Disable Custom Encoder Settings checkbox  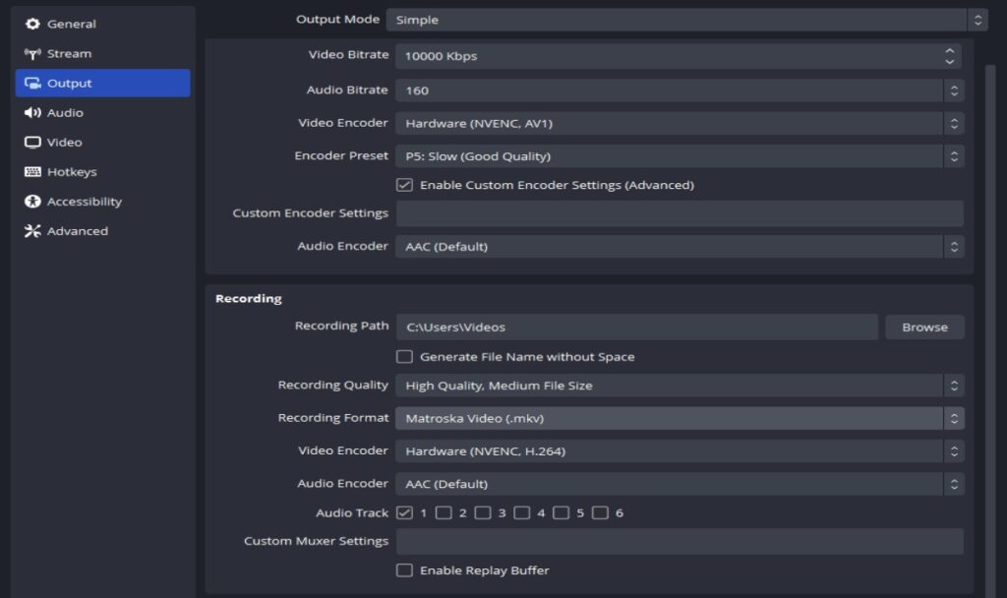tap(406, 186)
